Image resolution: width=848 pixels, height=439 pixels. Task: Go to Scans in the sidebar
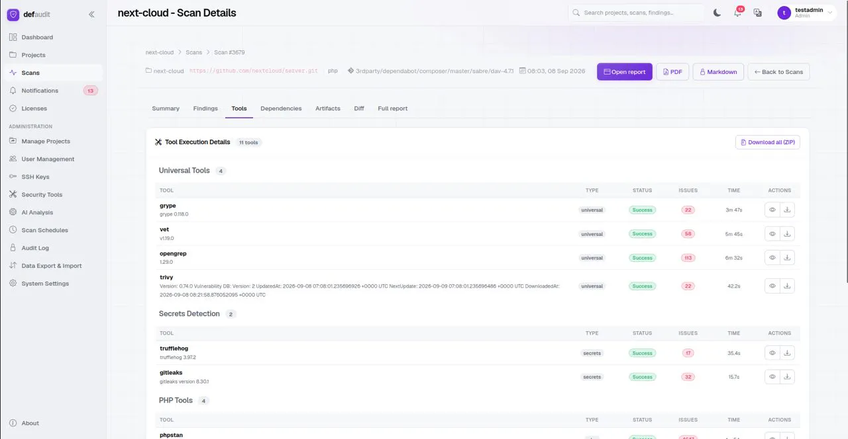click(x=53, y=73)
